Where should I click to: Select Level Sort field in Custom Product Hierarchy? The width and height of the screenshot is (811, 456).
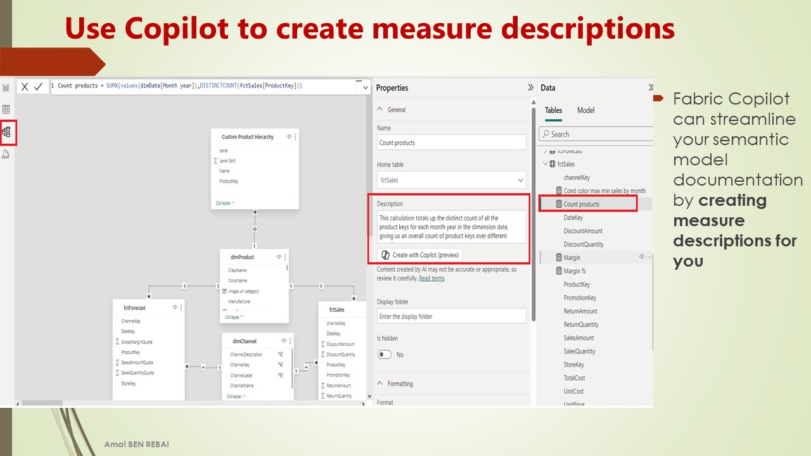[227, 161]
